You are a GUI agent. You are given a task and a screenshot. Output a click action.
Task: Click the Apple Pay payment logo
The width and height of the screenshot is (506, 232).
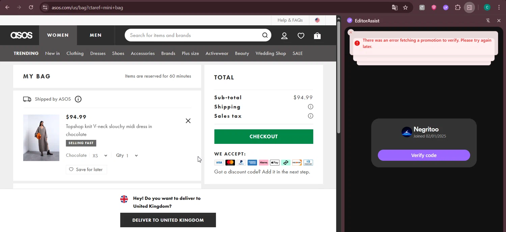point(275,162)
